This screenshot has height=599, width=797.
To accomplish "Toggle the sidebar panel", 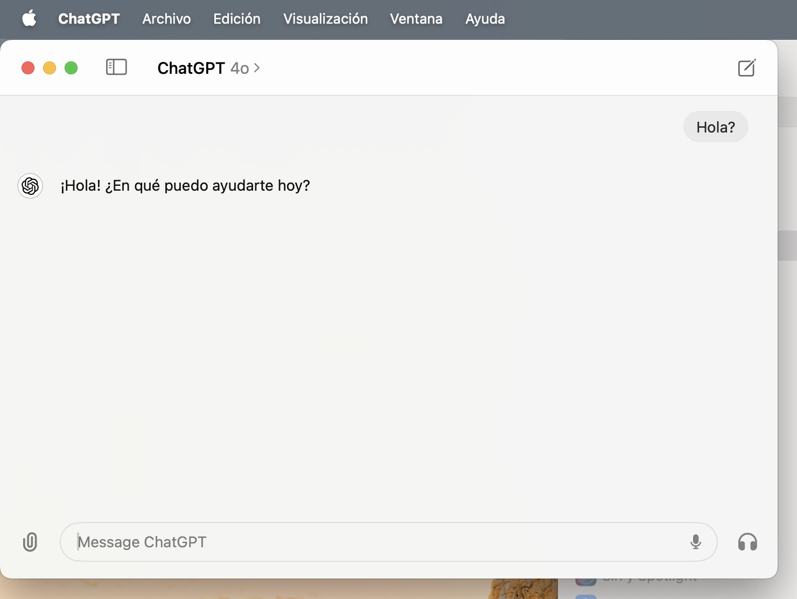I will point(116,67).
